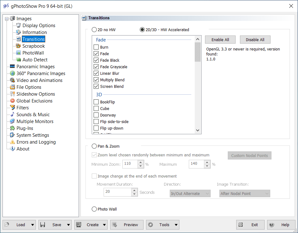Click the Information palette icon
The width and height of the screenshot is (298, 233).
coord(18,32)
